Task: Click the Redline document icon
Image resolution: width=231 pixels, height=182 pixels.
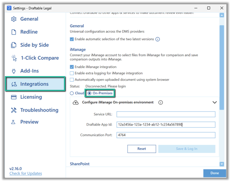Action: coord(14,32)
